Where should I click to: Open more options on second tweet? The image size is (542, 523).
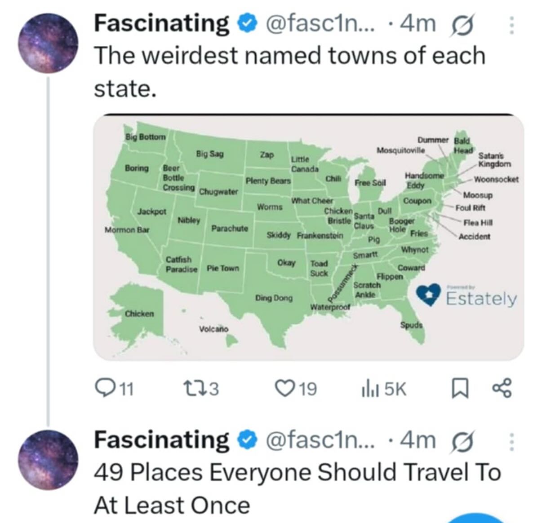point(511,442)
